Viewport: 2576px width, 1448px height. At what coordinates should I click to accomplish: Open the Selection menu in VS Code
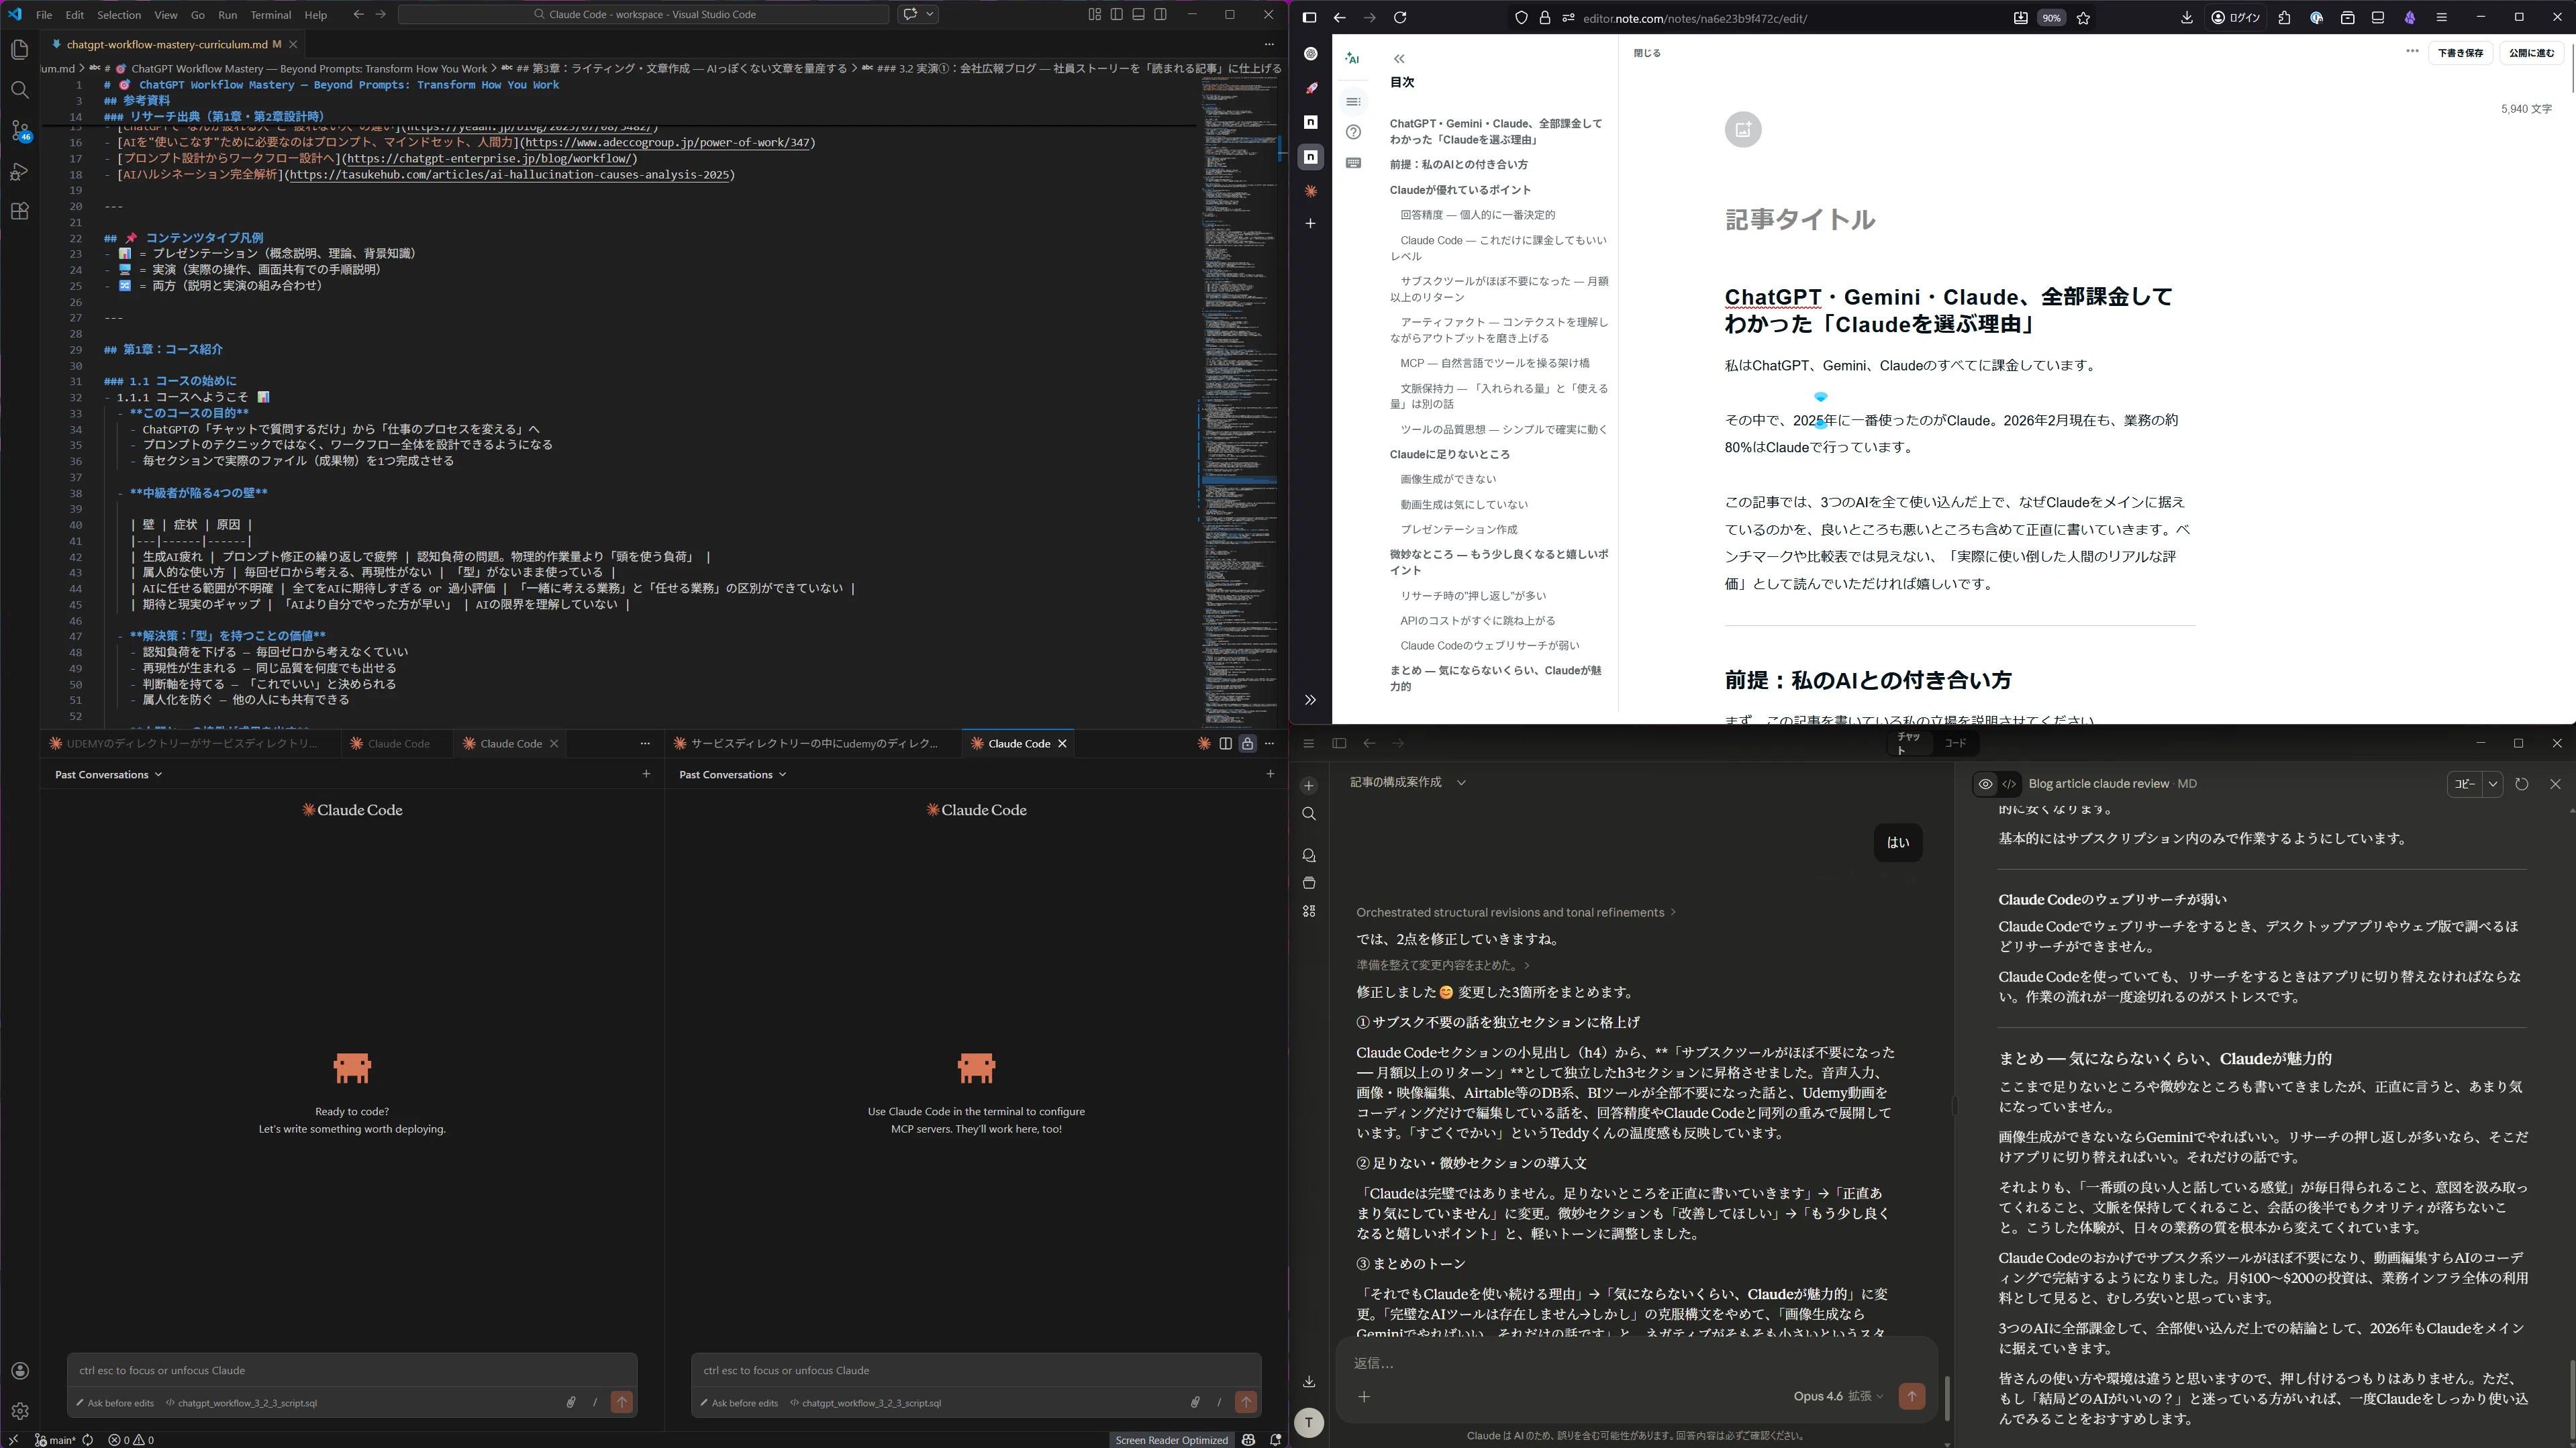click(118, 15)
